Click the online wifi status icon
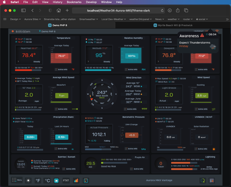 point(217,31)
